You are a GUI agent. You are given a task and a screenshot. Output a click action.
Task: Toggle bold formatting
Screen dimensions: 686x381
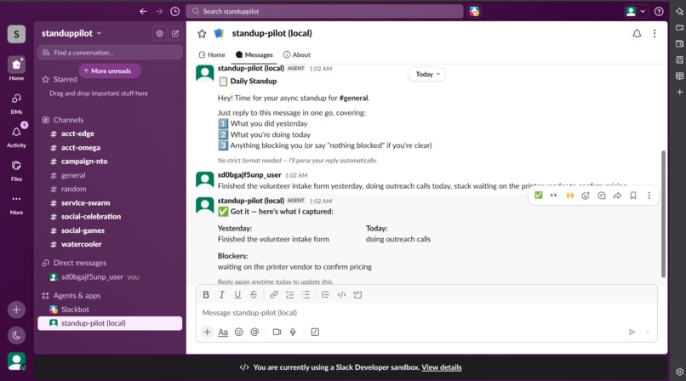(206, 295)
